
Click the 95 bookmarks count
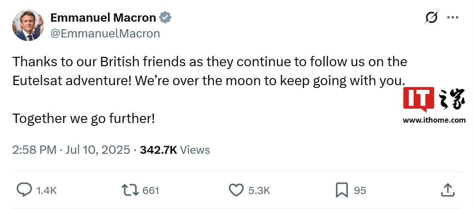click(360, 191)
